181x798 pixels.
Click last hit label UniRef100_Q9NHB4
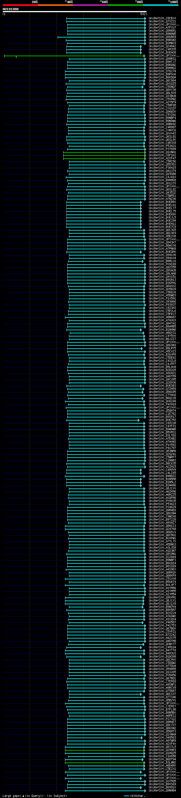pos(162,791)
